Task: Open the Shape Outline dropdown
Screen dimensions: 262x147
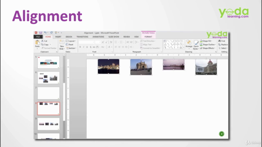Action: [x=208, y=45]
